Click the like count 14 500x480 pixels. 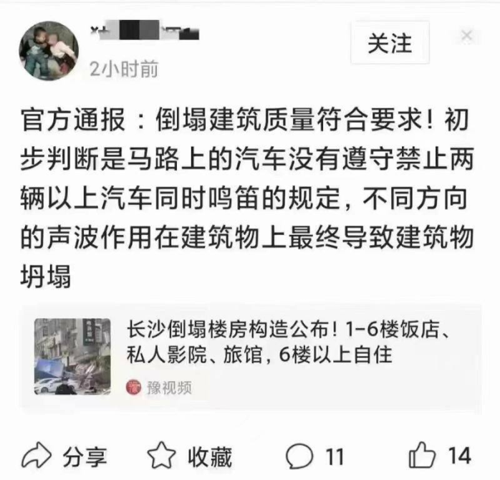click(459, 456)
